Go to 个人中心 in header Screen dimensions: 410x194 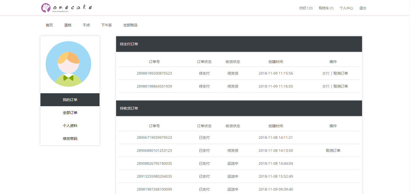[346, 8]
